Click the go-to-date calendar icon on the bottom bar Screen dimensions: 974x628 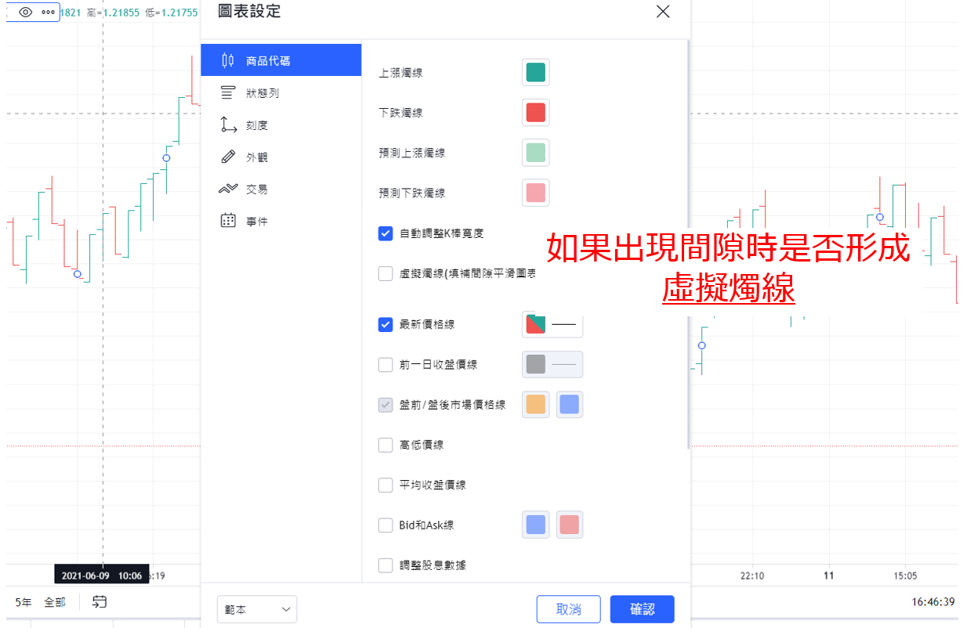click(100, 602)
